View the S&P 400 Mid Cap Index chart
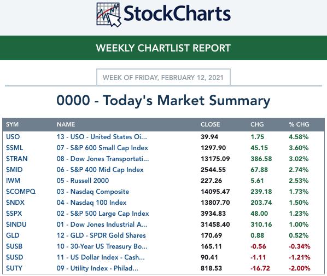 (x=100, y=170)
